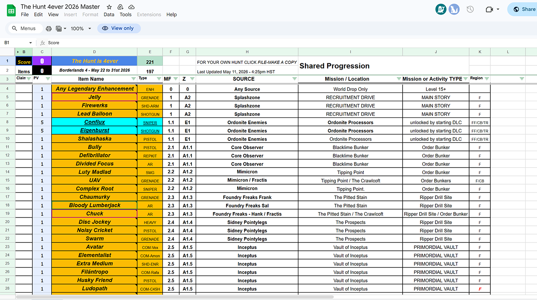Click the video camera meeting icon
Screen dimensions: 537x300
[x=490, y=9]
